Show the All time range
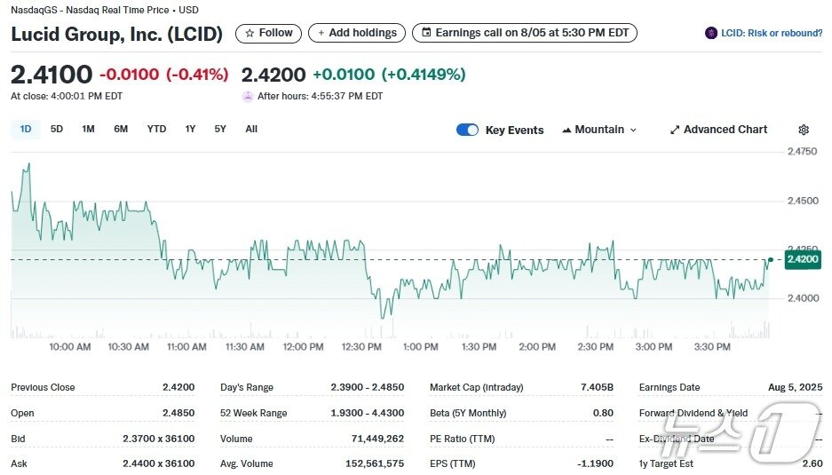The image size is (832, 475). (x=251, y=129)
